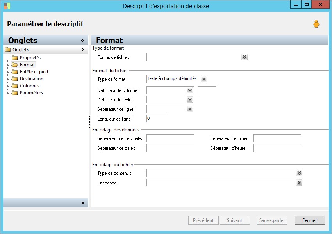Click the Séparateur de date field

tap(170, 148)
